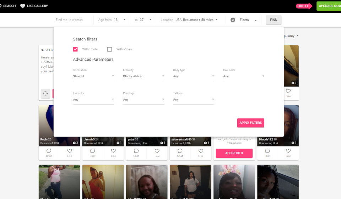Click chat icon under Robin's profile

pos(49,151)
